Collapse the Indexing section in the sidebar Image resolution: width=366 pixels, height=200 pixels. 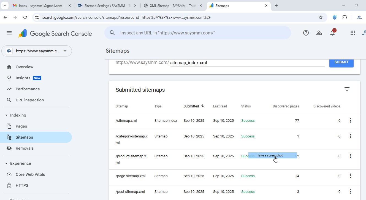point(6,115)
